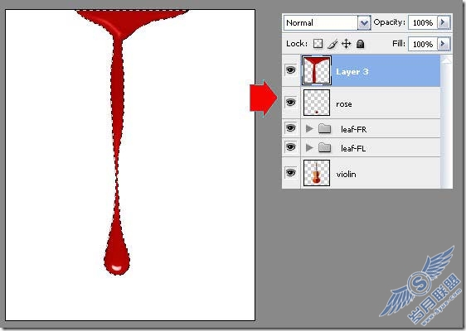Screen dimensions: 466x331
Task: Open the Opacity slider arrow
Action: pos(443,22)
